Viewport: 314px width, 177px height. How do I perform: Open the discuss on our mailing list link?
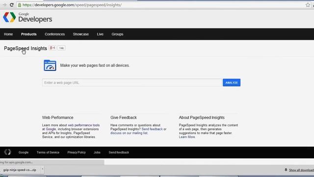click(129, 133)
